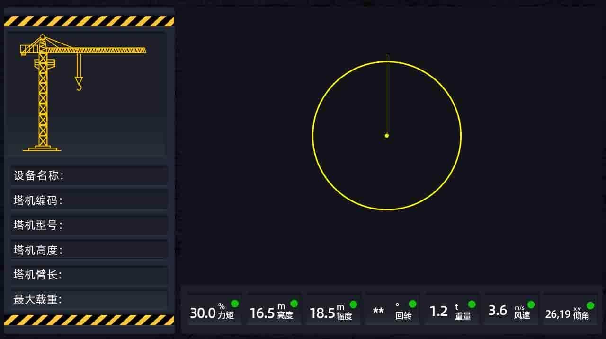606x339 pixels.
Task: Click the 高度 label in status bar
Action: (285, 315)
